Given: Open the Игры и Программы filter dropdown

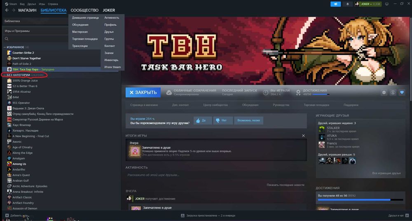Looking at the screenshot, I should (36, 31).
